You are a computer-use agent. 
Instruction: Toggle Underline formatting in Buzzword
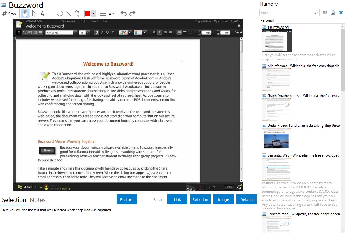tap(107, 32)
